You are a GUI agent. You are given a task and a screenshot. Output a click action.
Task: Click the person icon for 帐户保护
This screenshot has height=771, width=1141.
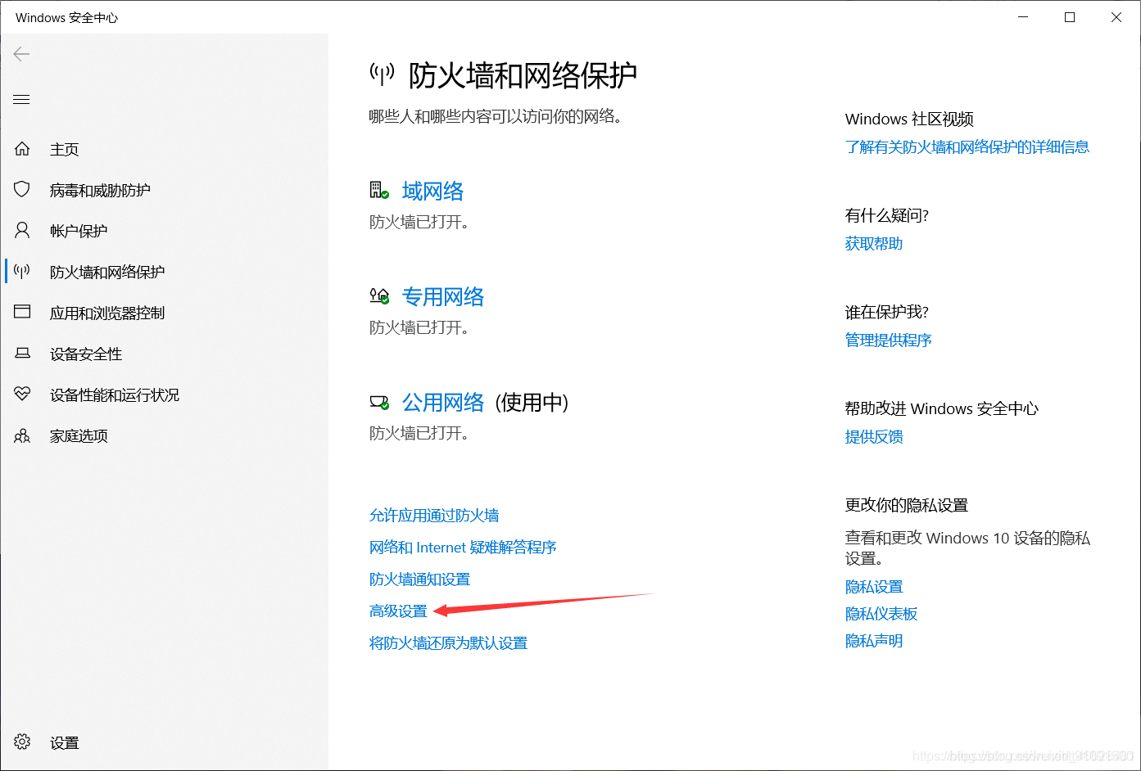coord(22,230)
